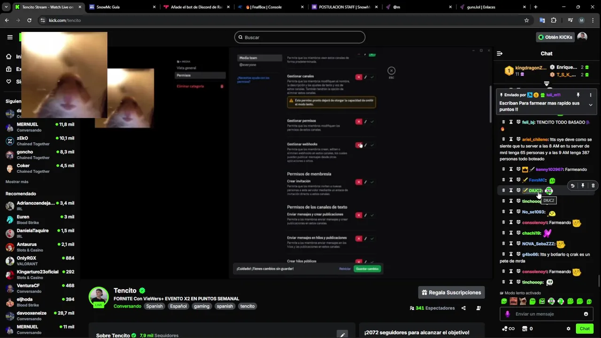Screen dimensions: 601x338
Task: Click the delete icon next to feli_bj's message
Action: click(x=503, y=122)
